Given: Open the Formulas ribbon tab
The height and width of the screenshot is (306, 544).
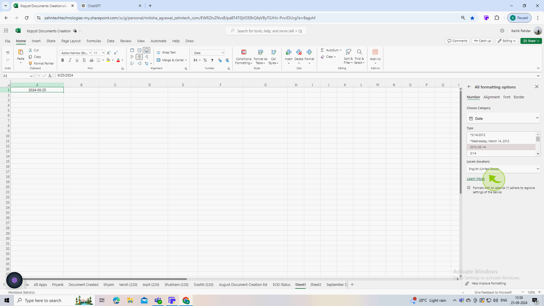Looking at the screenshot, I should point(94,41).
